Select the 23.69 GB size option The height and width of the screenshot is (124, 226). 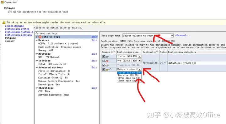tap(129, 72)
